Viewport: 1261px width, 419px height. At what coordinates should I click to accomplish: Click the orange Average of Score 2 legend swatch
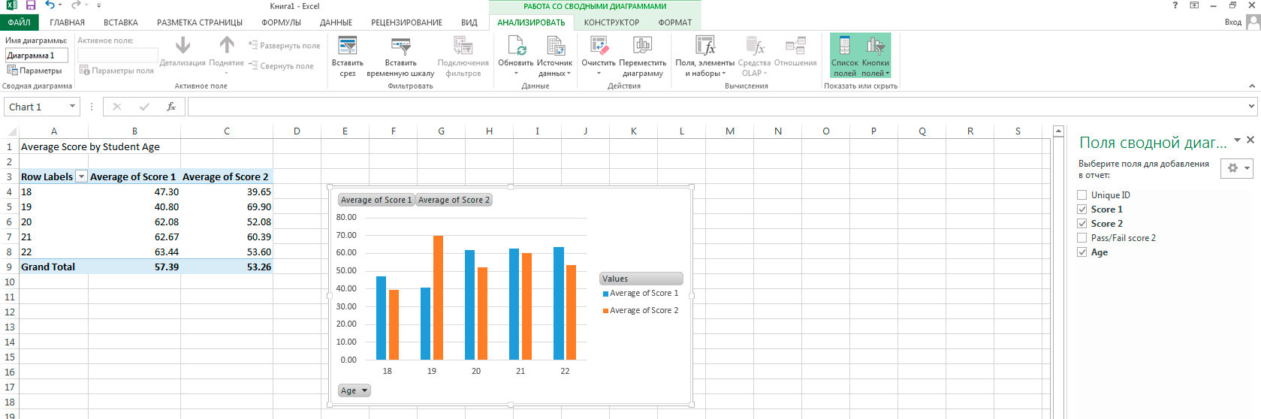click(605, 311)
